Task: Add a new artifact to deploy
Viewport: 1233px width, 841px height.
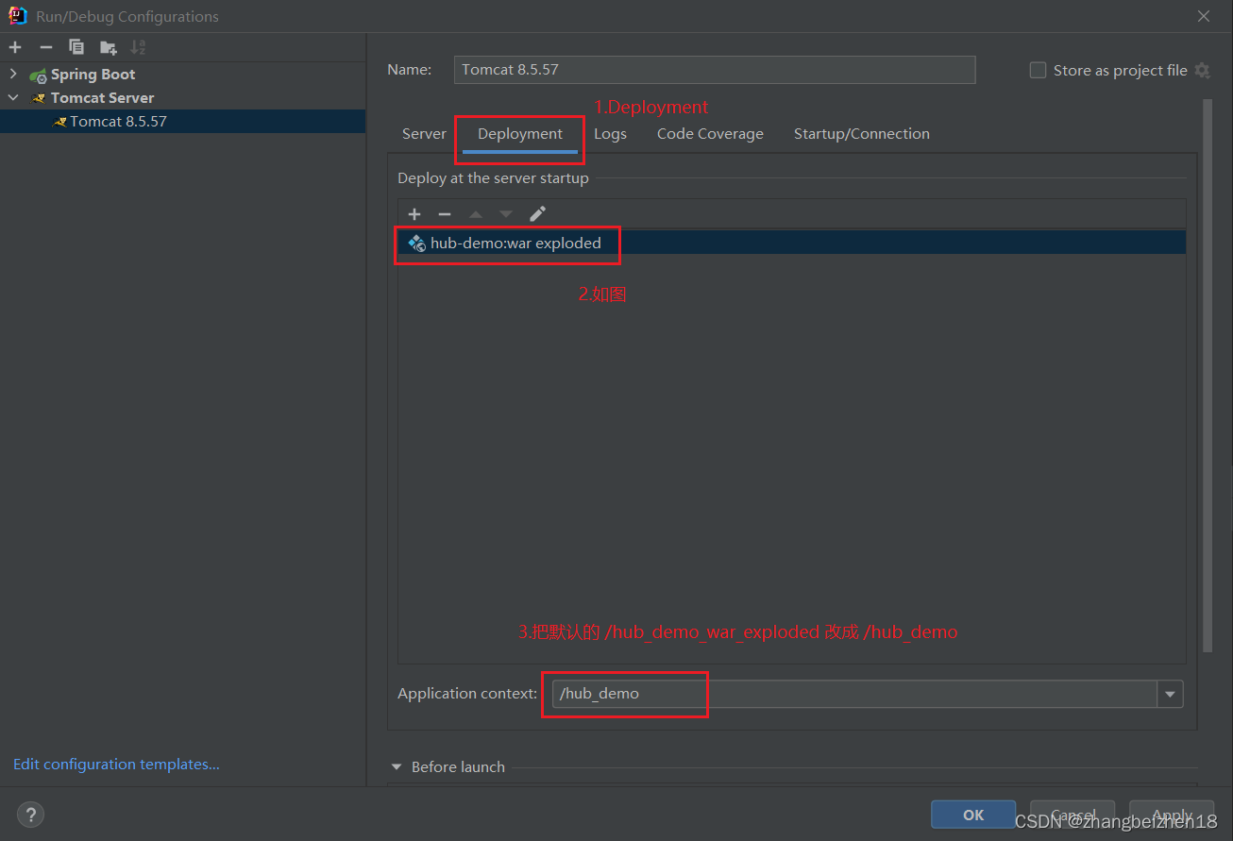Action: [x=414, y=213]
